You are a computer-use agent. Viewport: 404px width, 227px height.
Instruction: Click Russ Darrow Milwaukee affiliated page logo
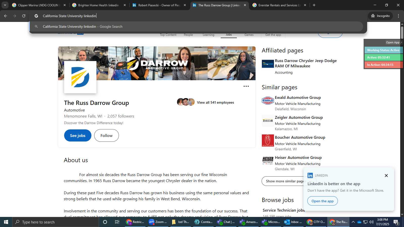[x=268, y=64]
